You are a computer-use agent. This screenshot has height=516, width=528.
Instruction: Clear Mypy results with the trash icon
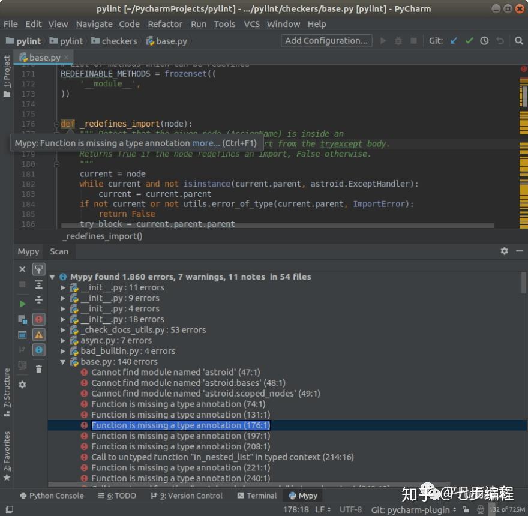tap(39, 369)
